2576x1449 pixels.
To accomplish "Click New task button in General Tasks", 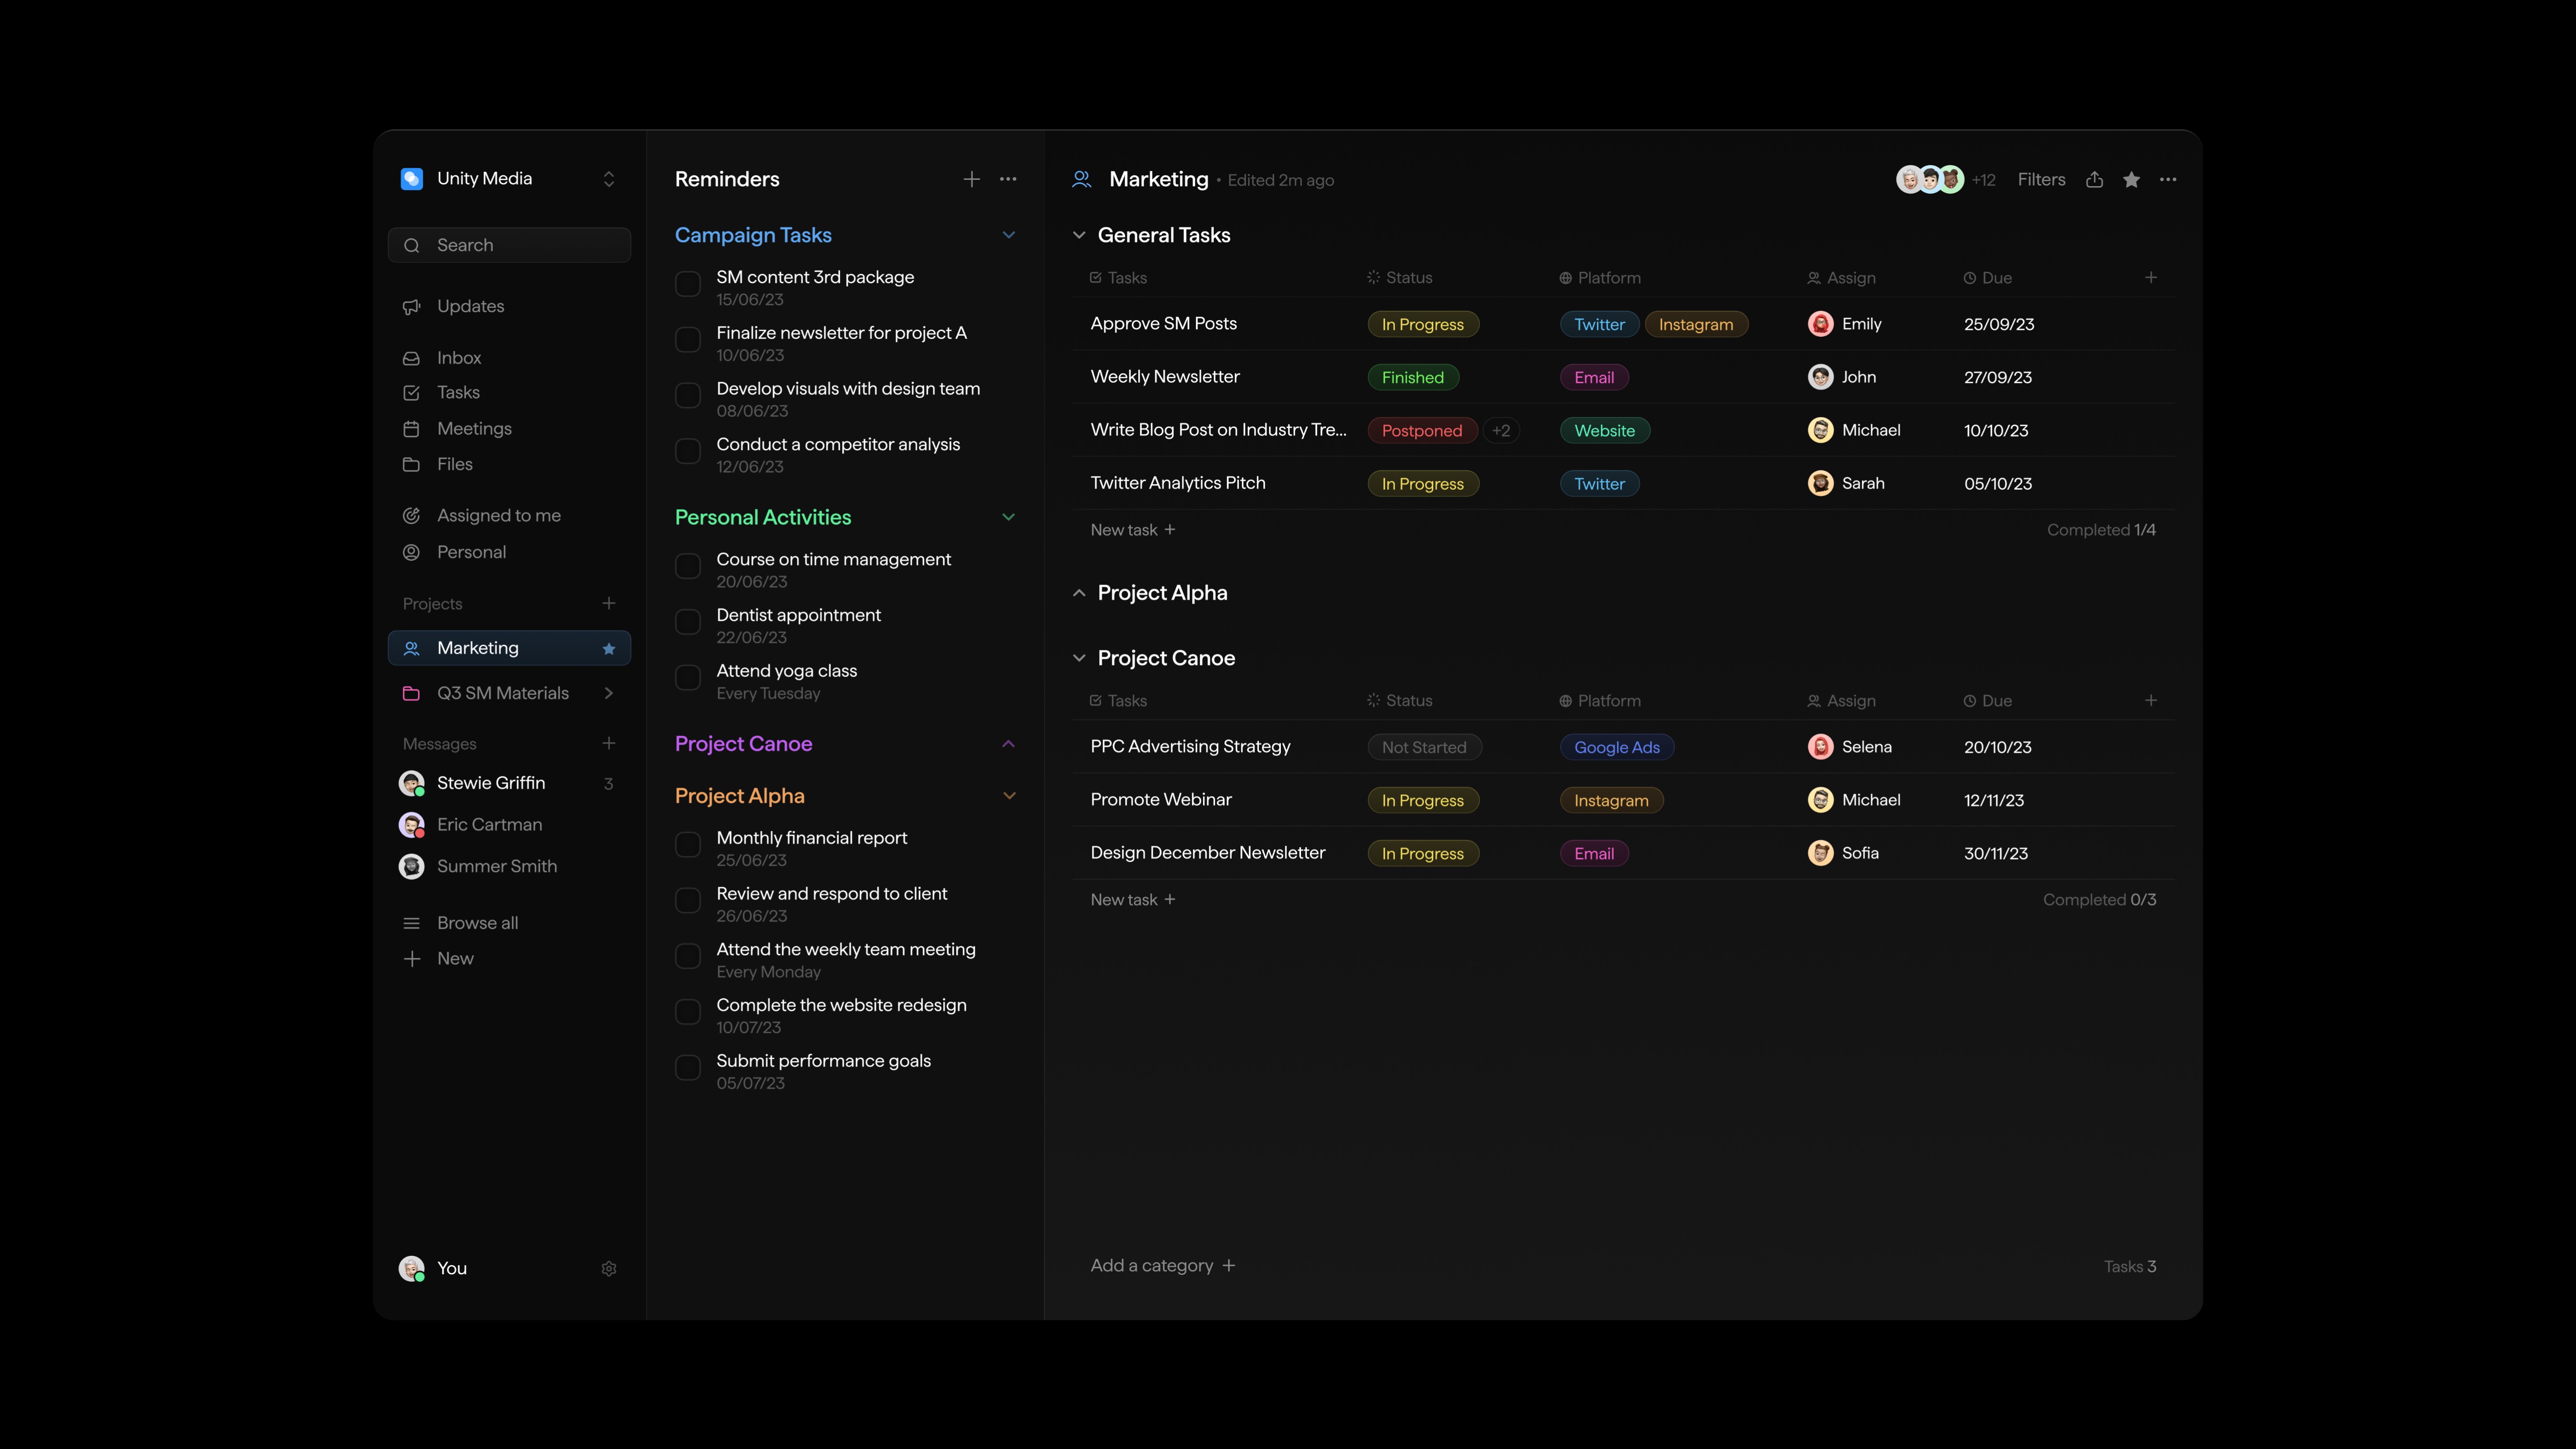I will click(1134, 529).
